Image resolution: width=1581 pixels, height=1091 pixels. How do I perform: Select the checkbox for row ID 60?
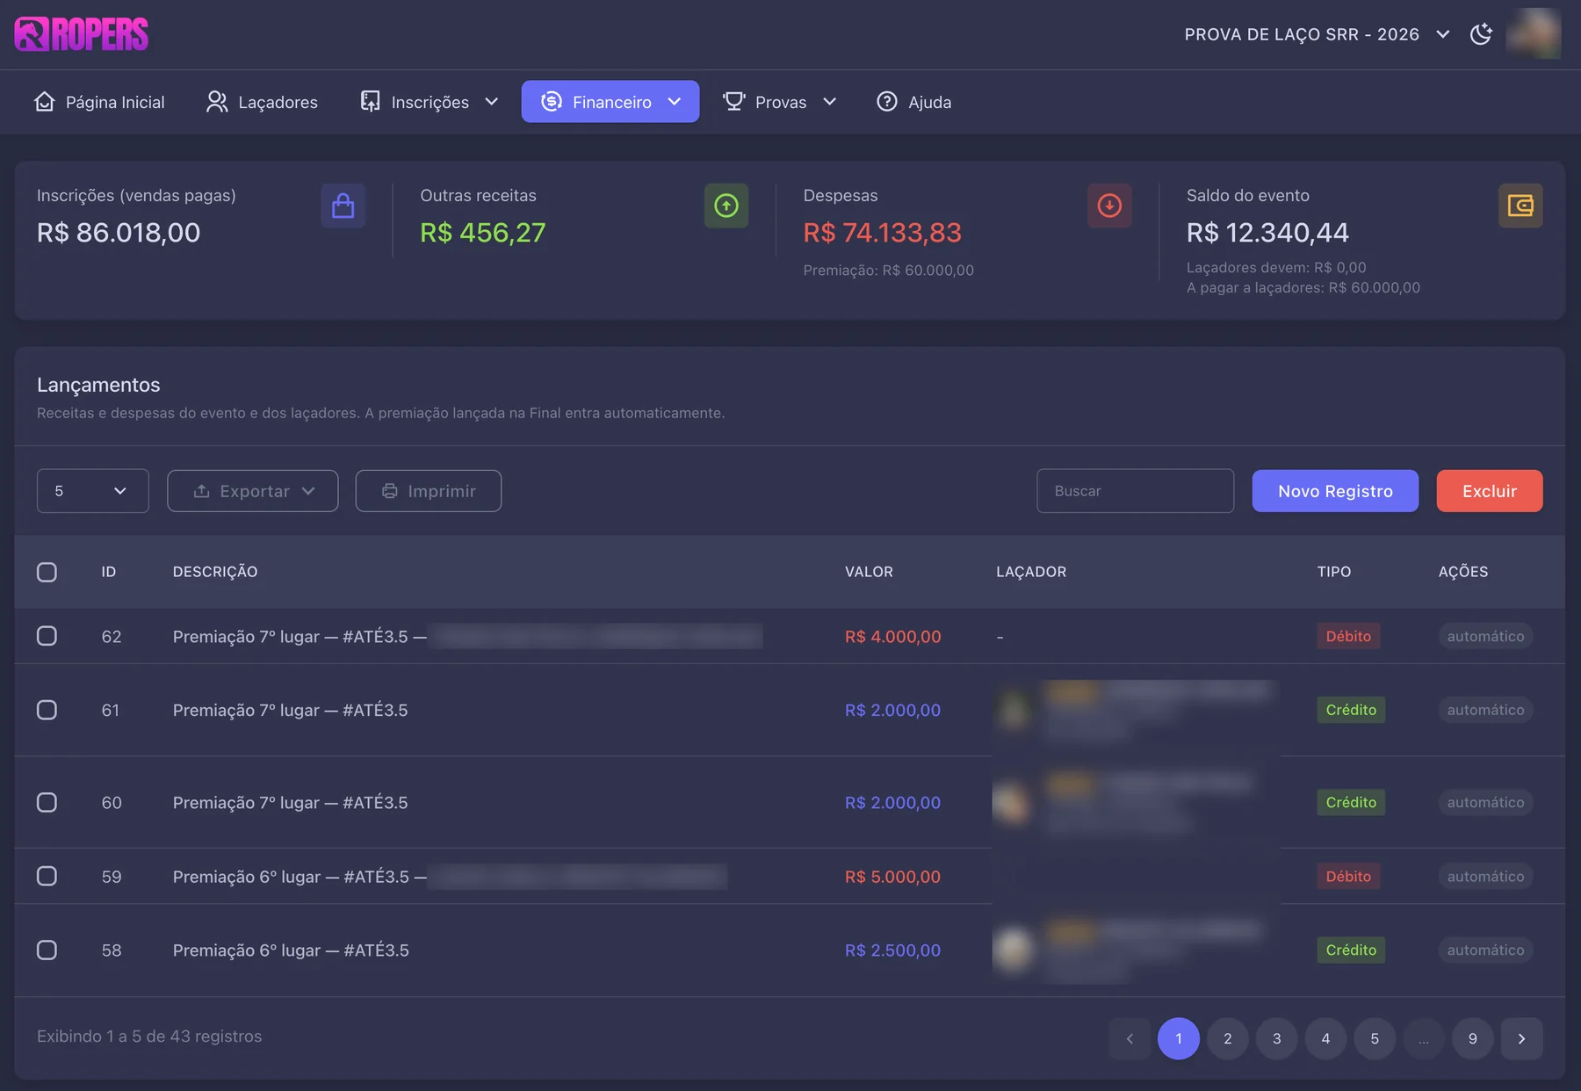pos(47,802)
